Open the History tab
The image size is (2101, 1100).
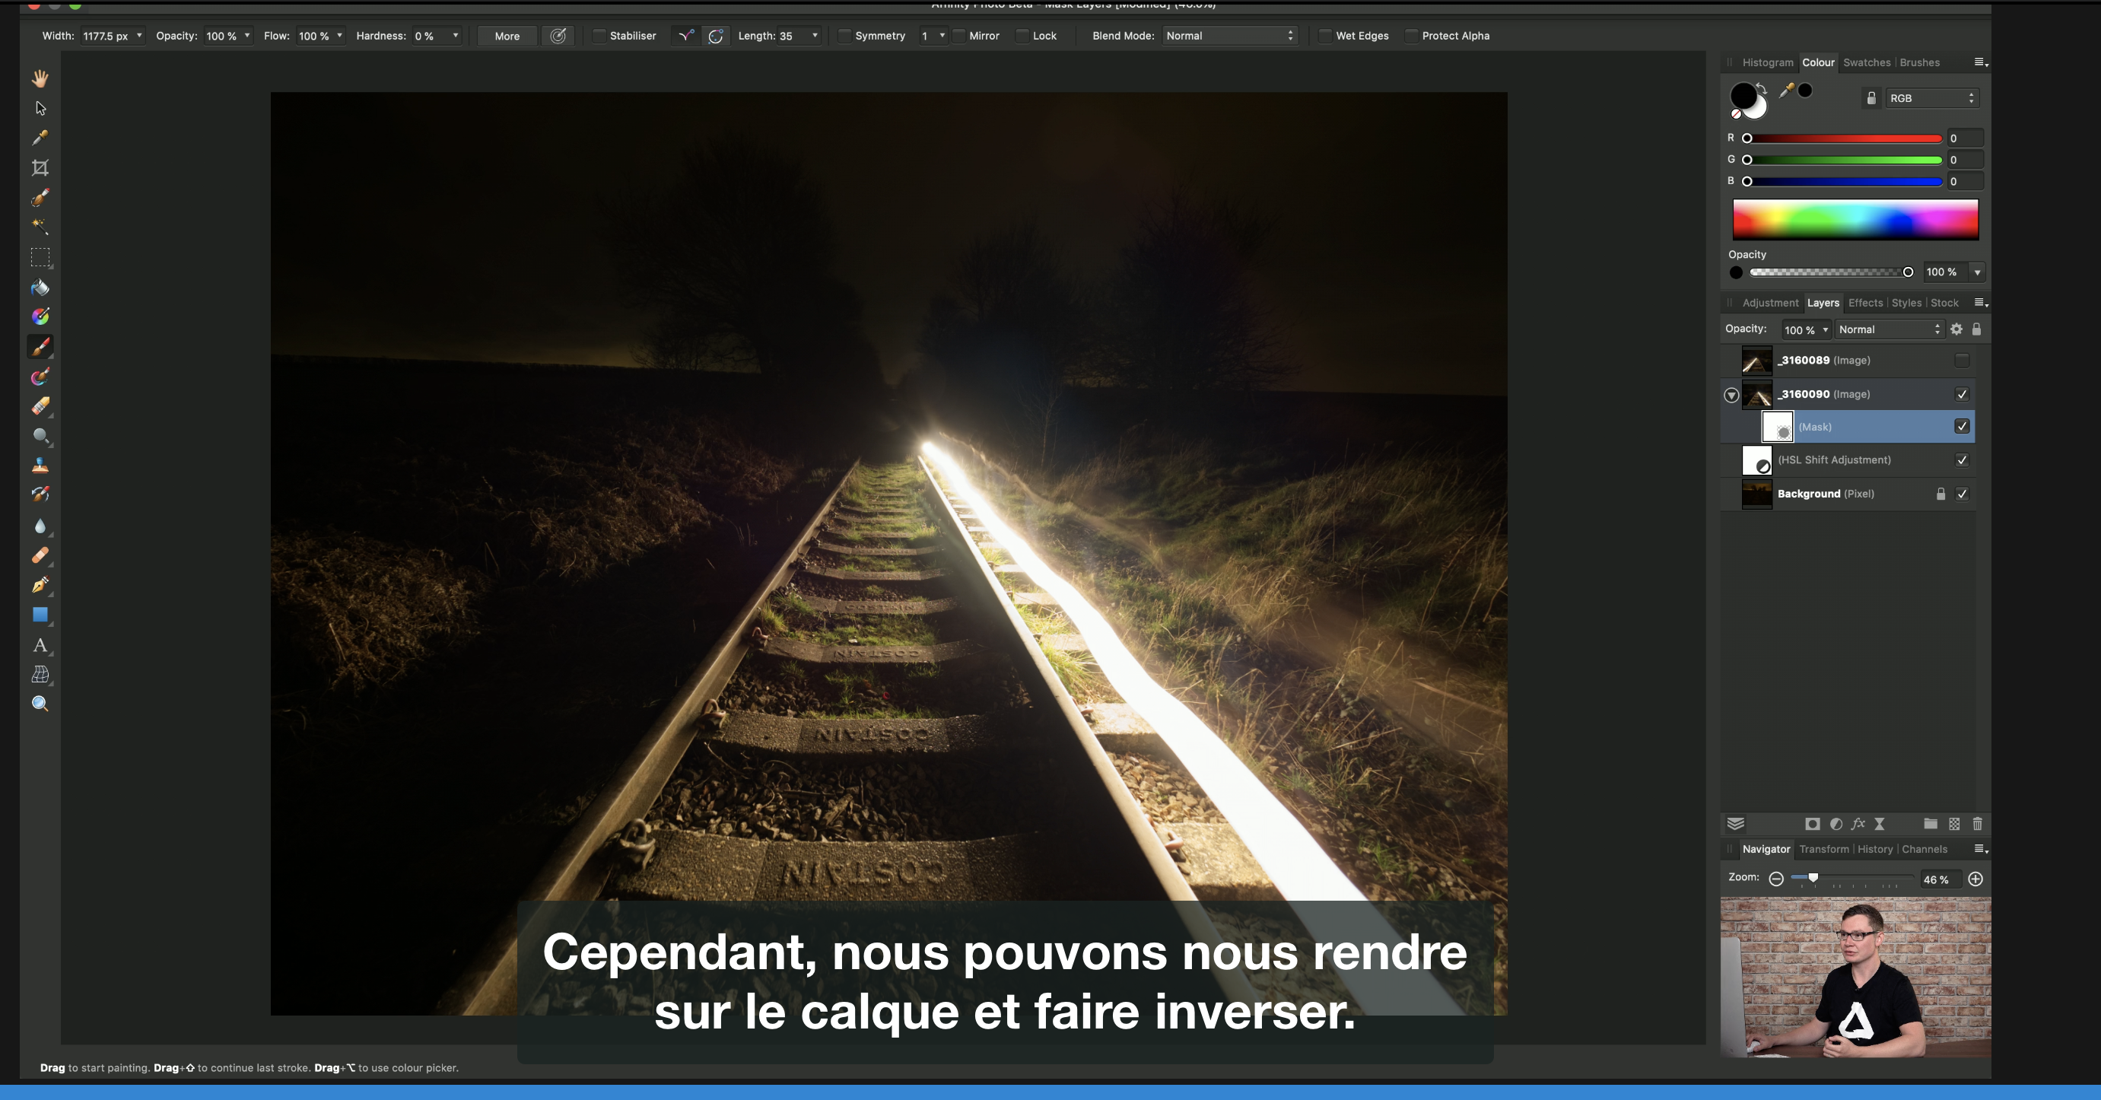[1874, 849]
